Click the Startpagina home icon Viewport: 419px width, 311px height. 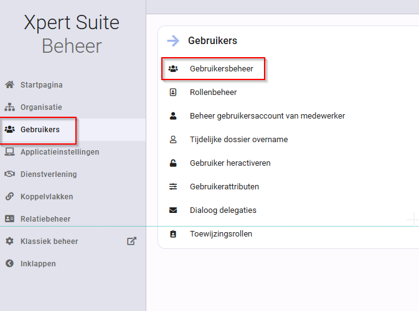(x=9, y=85)
